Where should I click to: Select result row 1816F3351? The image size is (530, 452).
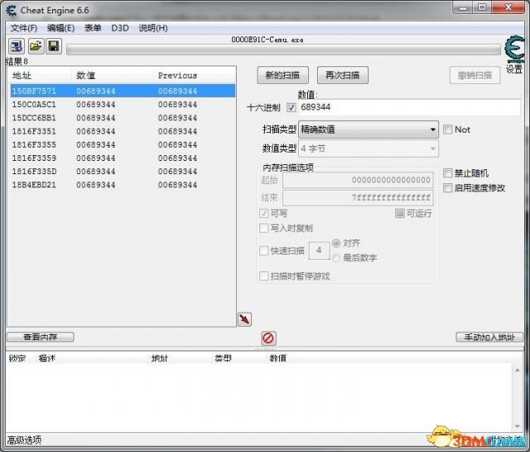[x=123, y=131]
